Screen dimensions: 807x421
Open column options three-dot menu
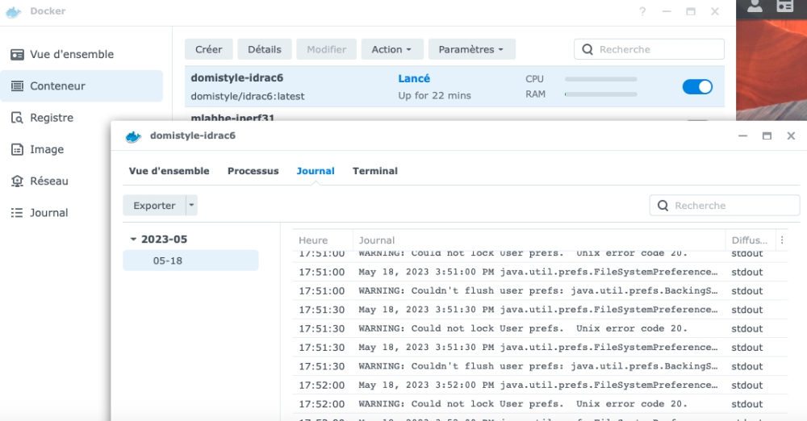coord(780,240)
